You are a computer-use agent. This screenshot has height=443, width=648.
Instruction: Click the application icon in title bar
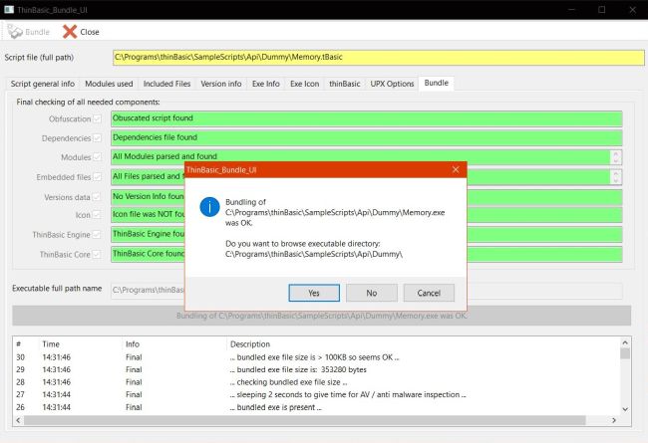[x=9, y=9]
